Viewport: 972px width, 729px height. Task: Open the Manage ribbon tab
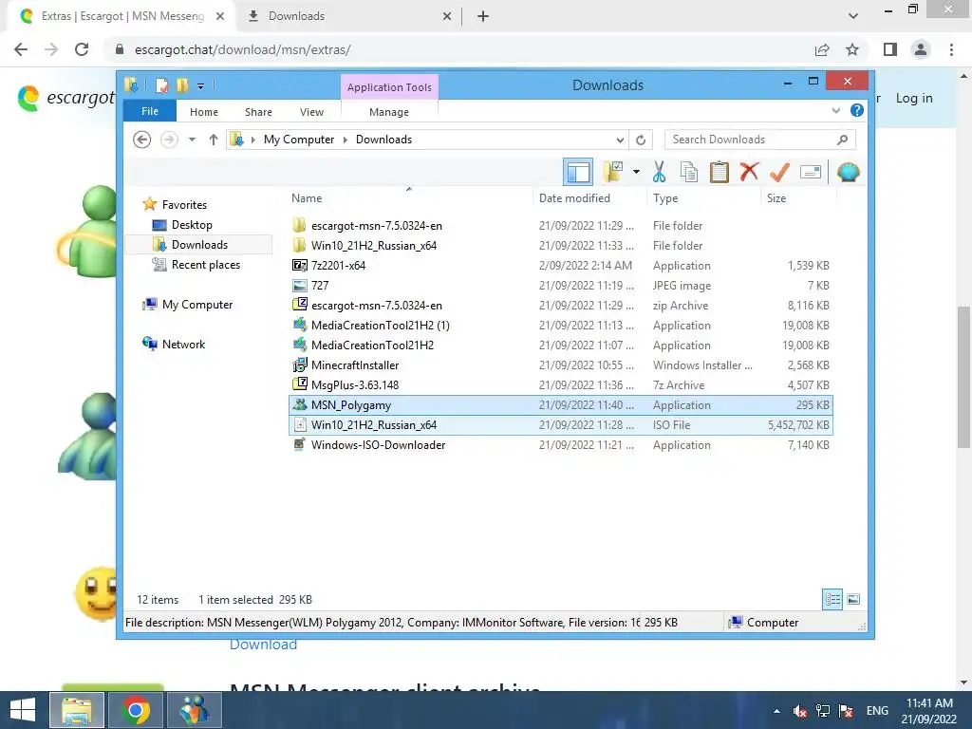point(389,112)
